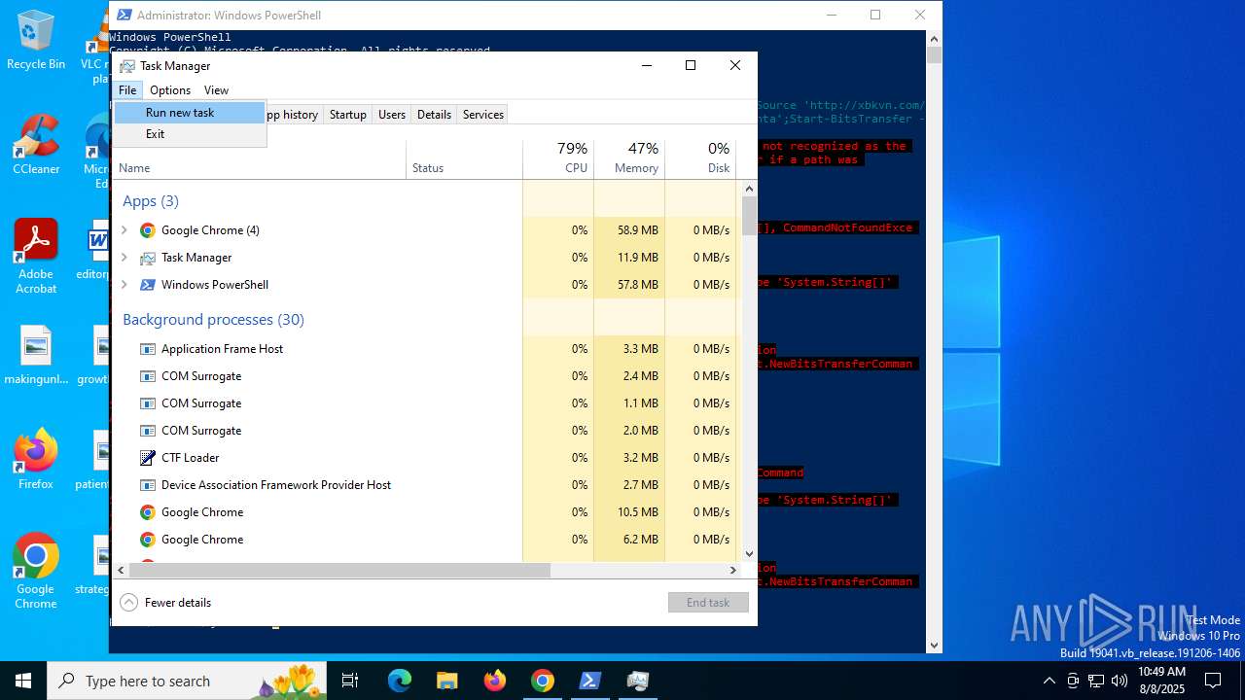This screenshot has width=1245, height=700.
Task: Open Firefox desktop shortcut
Action: (x=36, y=459)
